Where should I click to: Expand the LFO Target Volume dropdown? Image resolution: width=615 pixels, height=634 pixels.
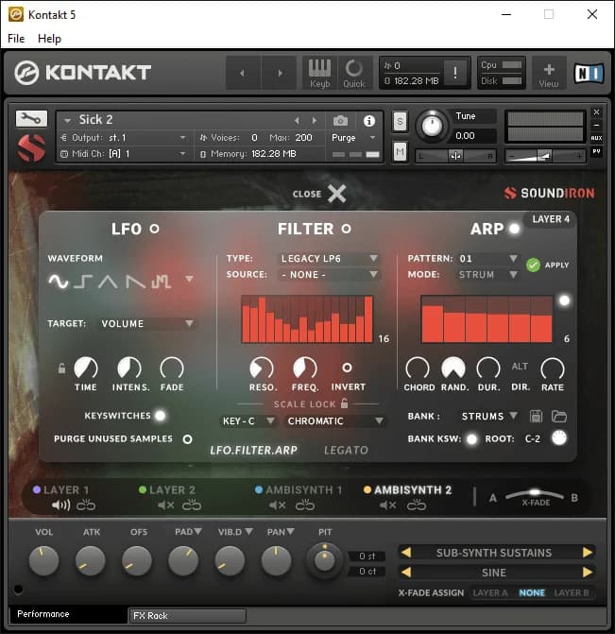(x=147, y=323)
